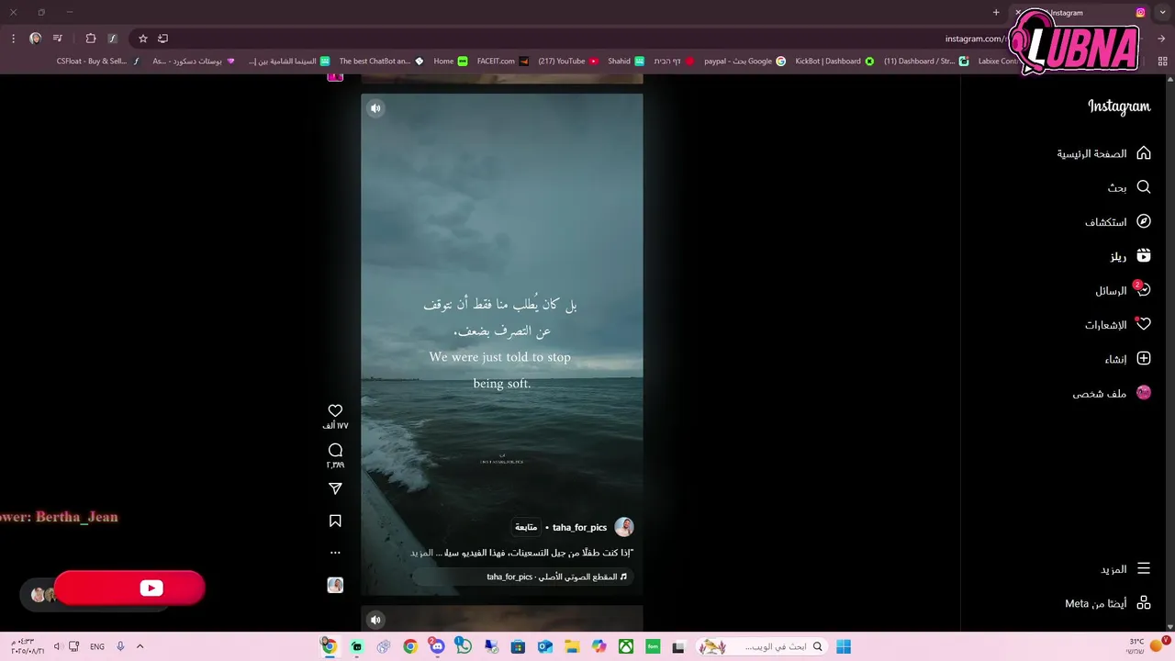The image size is (1175, 661).
Task: Toggle the taskbar microphone icon
Action: [x=120, y=646]
